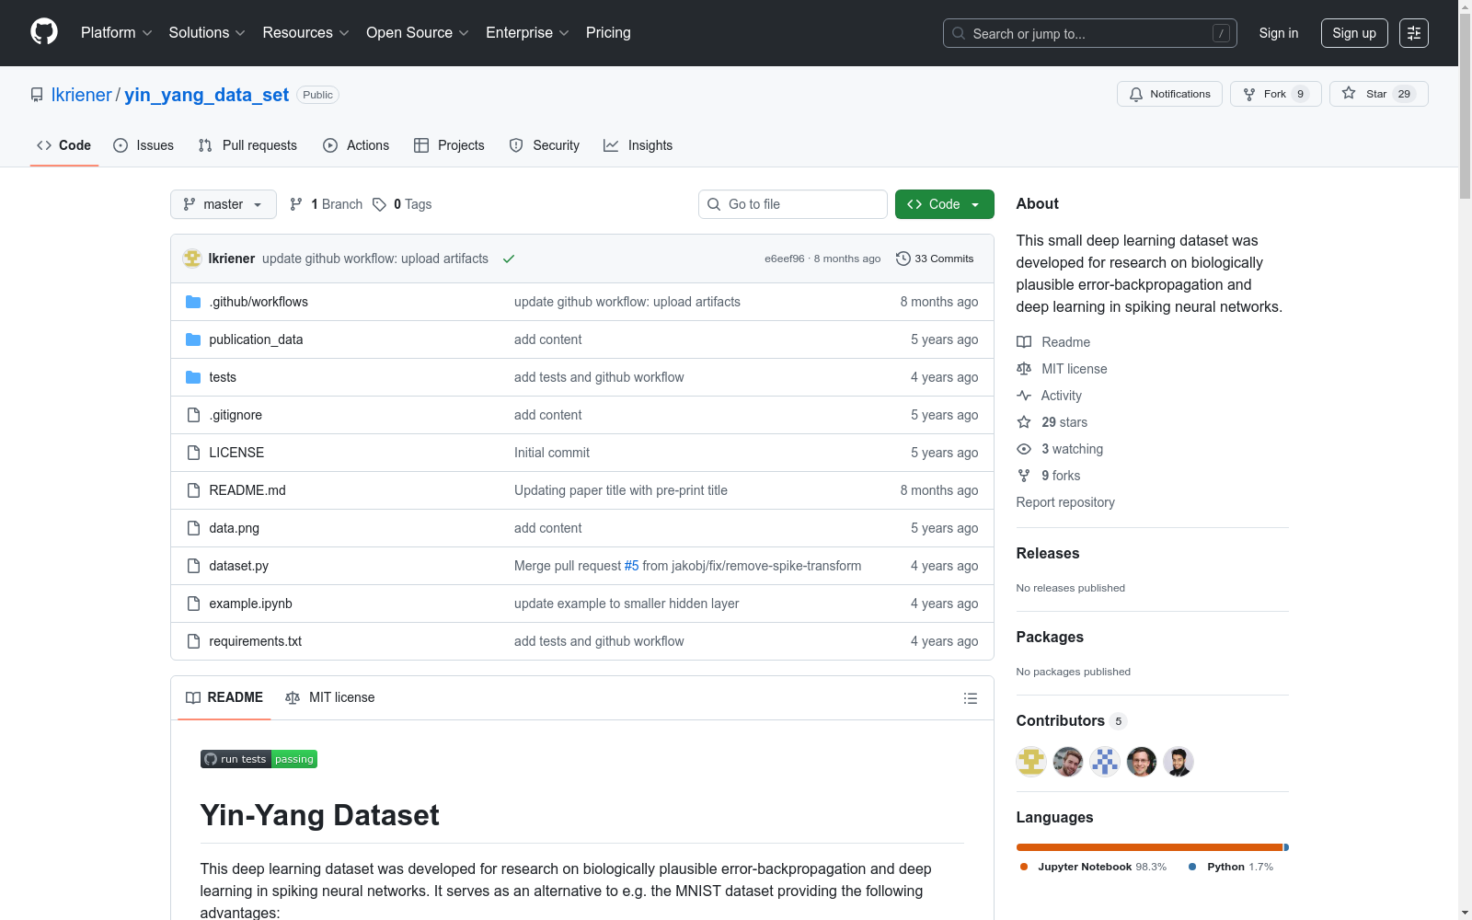
Task: Click the Sign up button
Action: tap(1354, 33)
